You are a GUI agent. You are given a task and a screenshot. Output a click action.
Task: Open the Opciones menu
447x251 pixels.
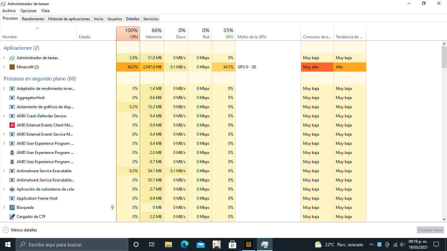[x=28, y=11]
